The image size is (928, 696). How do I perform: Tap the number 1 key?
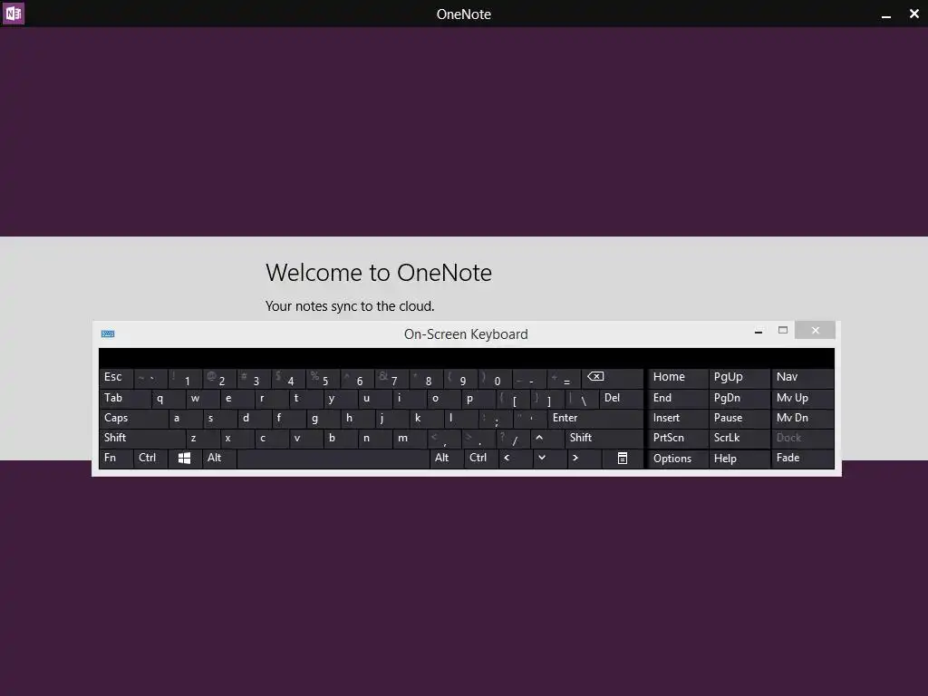pos(185,378)
